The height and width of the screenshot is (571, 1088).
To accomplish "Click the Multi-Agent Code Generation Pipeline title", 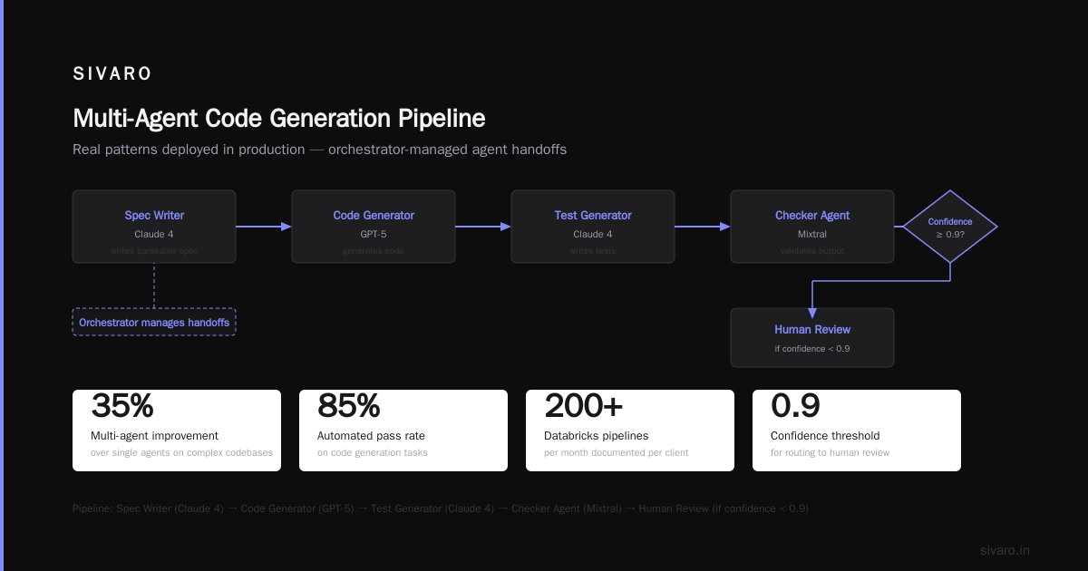I will tap(279, 119).
